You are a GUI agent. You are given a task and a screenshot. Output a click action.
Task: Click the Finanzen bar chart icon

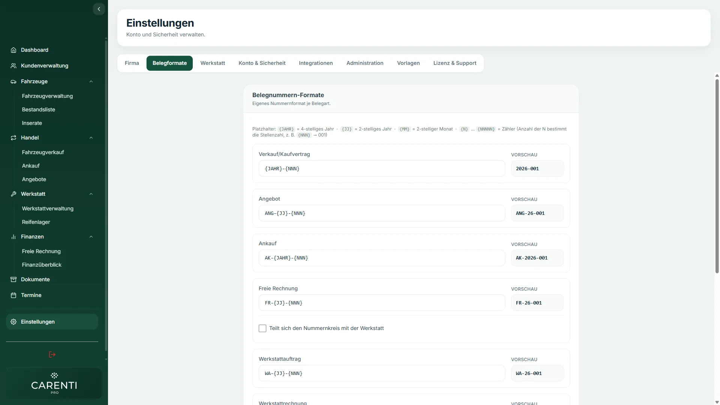pyautogui.click(x=13, y=237)
